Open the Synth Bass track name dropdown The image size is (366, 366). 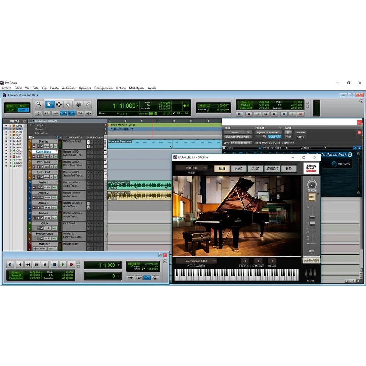pyautogui.click(x=56, y=152)
